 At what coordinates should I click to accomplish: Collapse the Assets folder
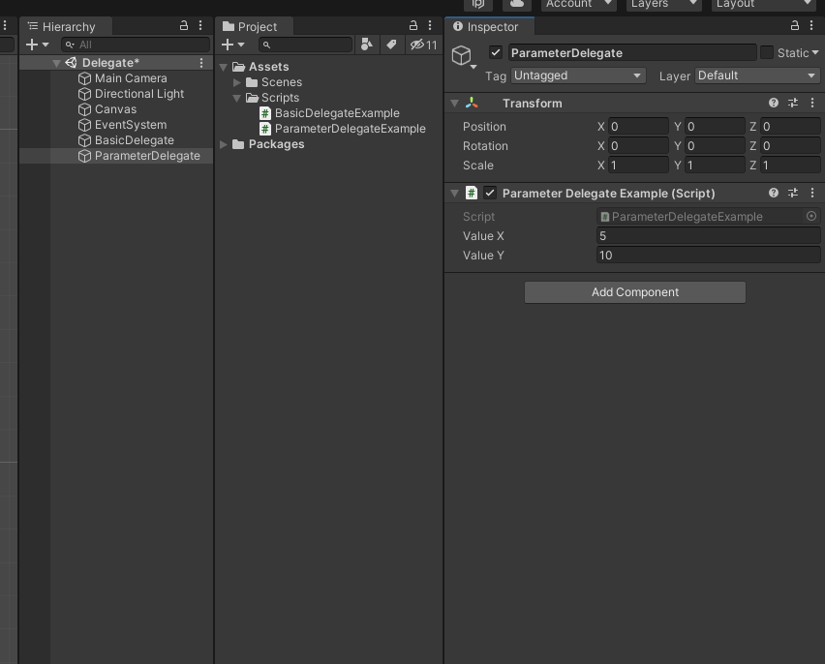pos(223,68)
